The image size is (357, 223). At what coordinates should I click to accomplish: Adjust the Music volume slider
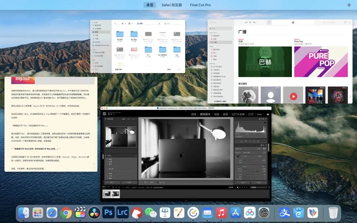(329, 22)
